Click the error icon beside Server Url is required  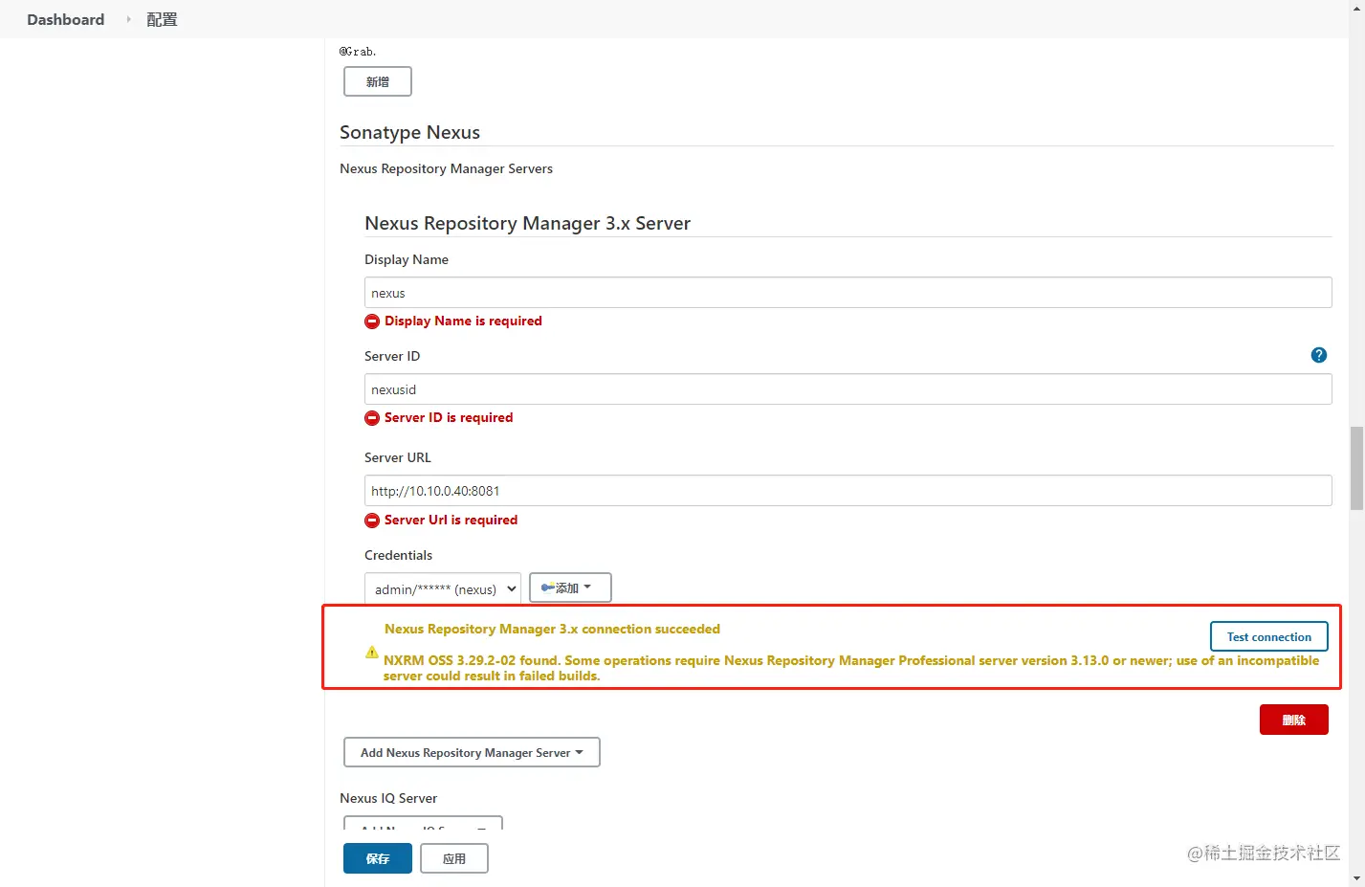point(372,521)
